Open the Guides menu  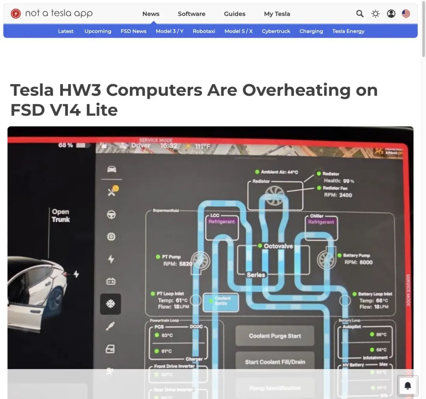[x=234, y=14]
